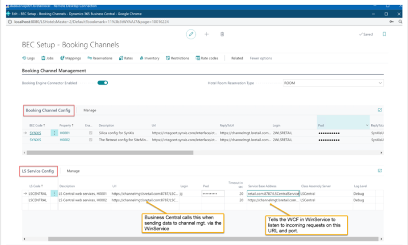The height and width of the screenshot is (245, 408).
Task: Click the Service Base Address field
Action: click(x=272, y=194)
